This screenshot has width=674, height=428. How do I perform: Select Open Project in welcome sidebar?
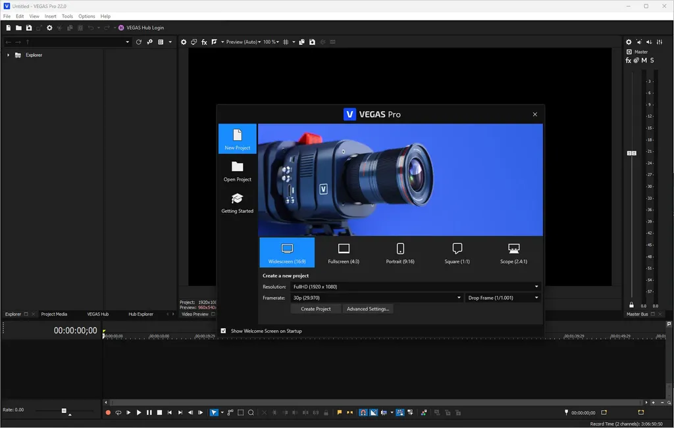point(237,172)
